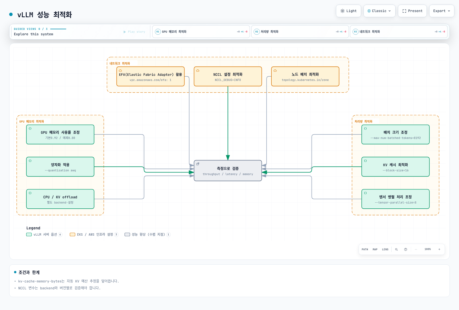Screen dimensions: 459x310
Task: Click the 네트워크 최적화 group label
Action: (120, 63)
